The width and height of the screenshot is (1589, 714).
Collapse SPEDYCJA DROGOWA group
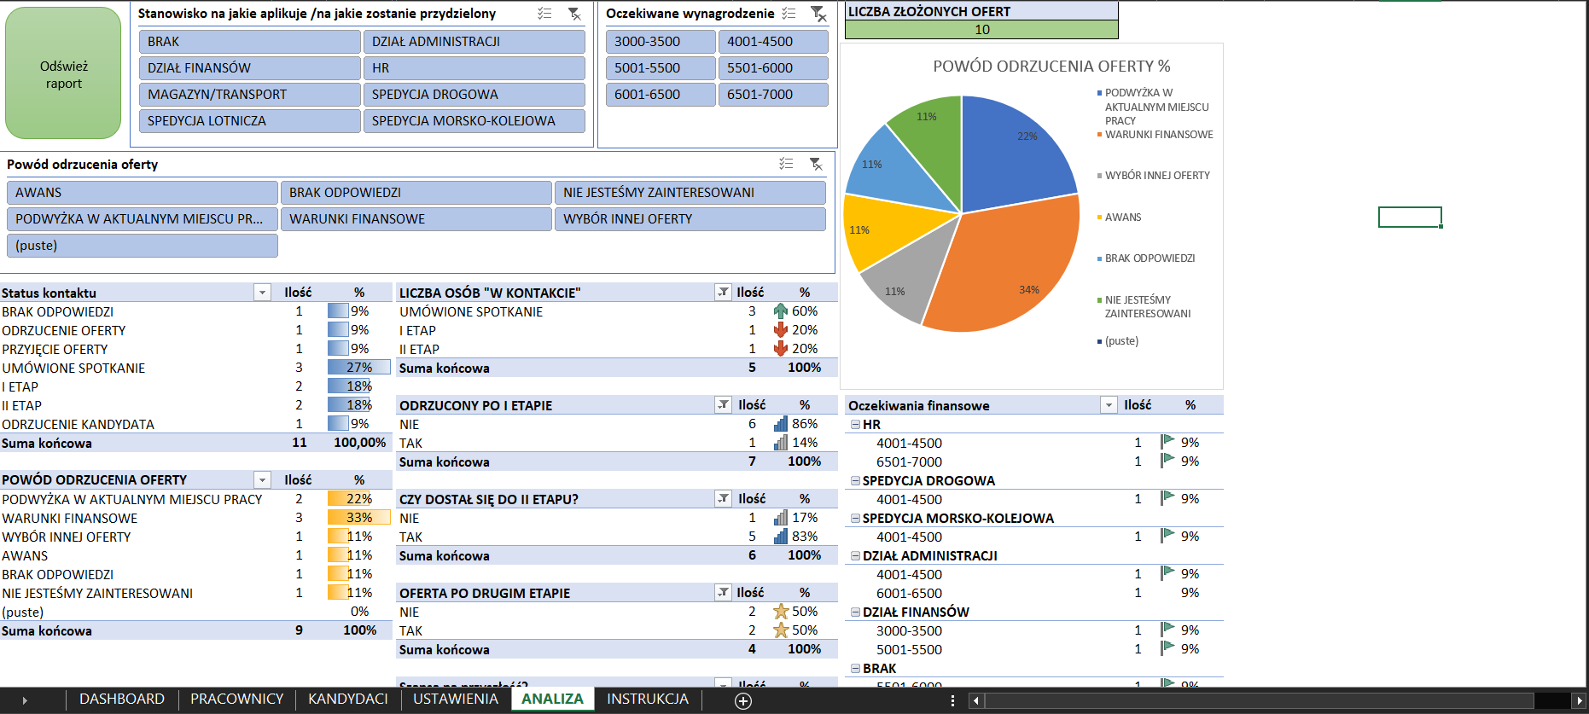pos(855,481)
